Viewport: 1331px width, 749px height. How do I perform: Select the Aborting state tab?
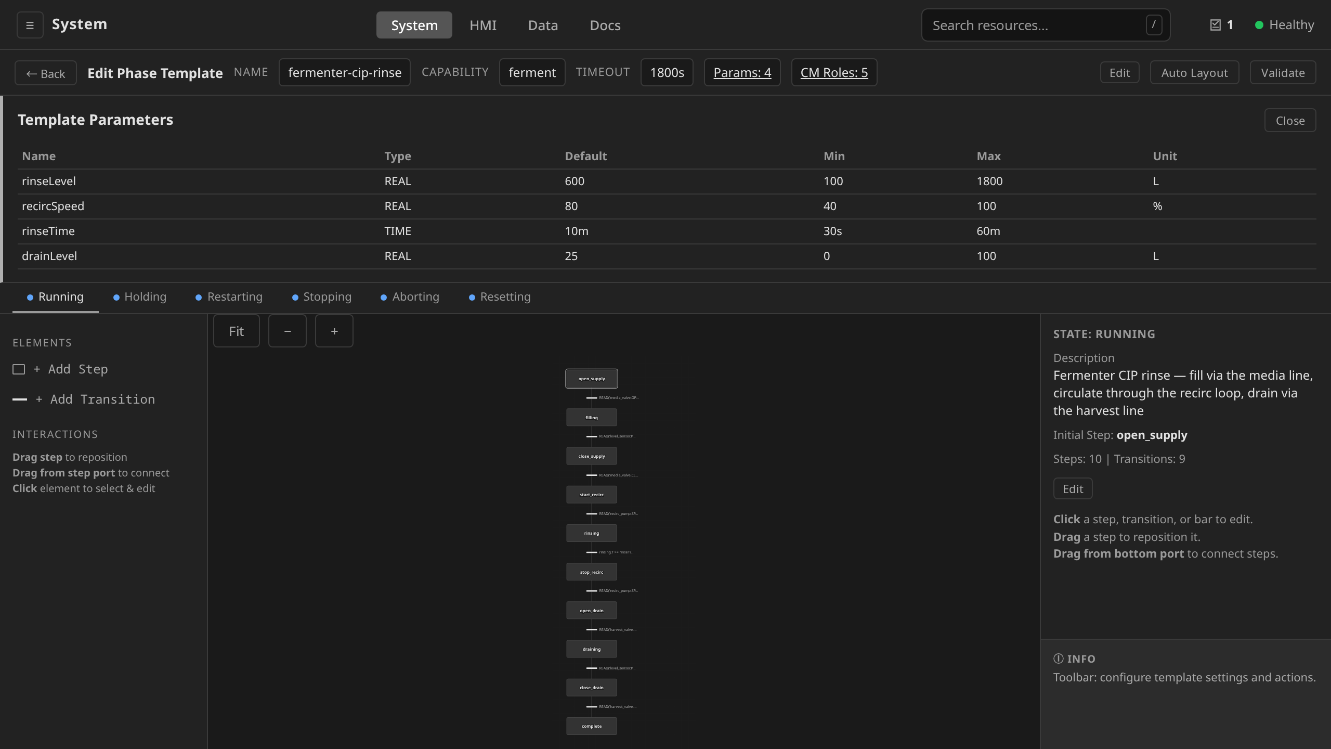[x=410, y=297]
